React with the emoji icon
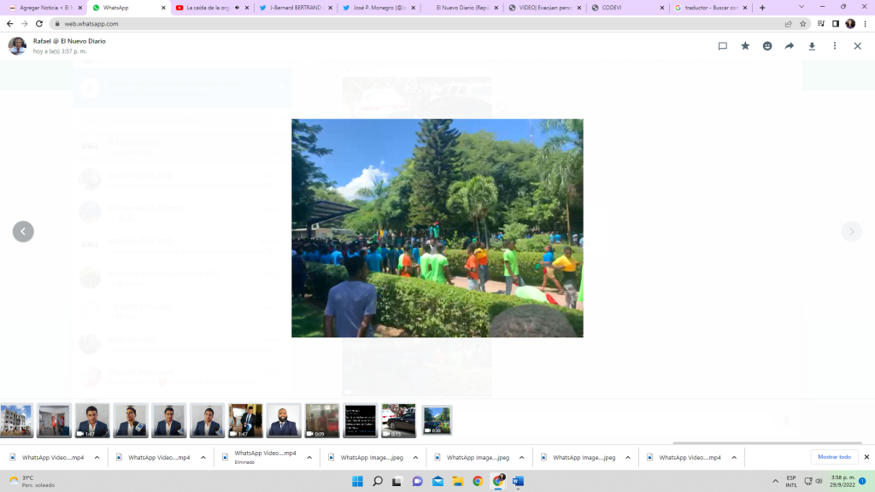 767,46
